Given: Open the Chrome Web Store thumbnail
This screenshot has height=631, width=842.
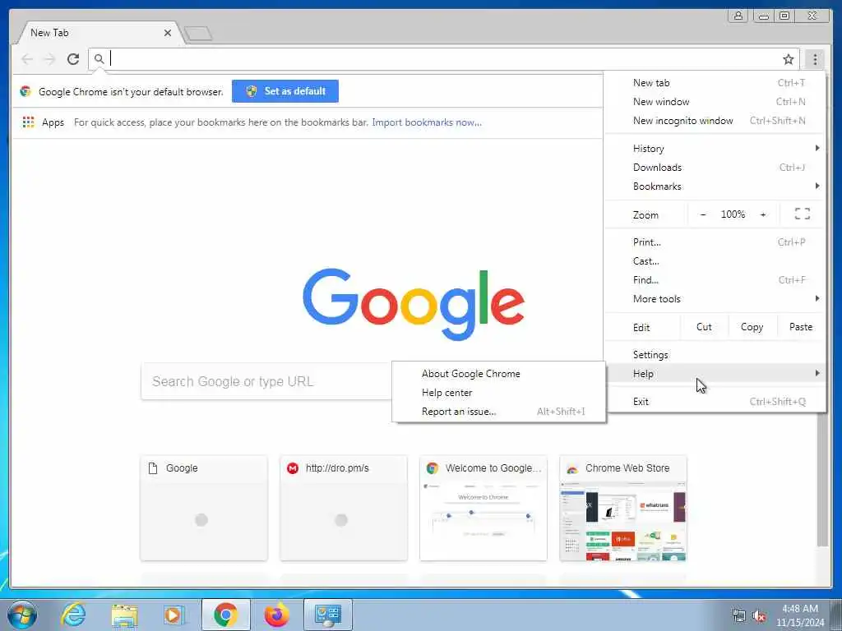Looking at the screenshot, I should point(623,508).
